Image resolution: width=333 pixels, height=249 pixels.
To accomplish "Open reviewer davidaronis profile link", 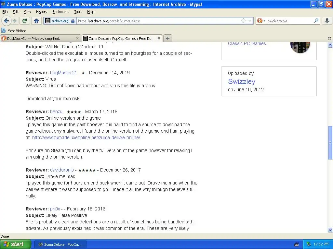I will pos(62,170).
